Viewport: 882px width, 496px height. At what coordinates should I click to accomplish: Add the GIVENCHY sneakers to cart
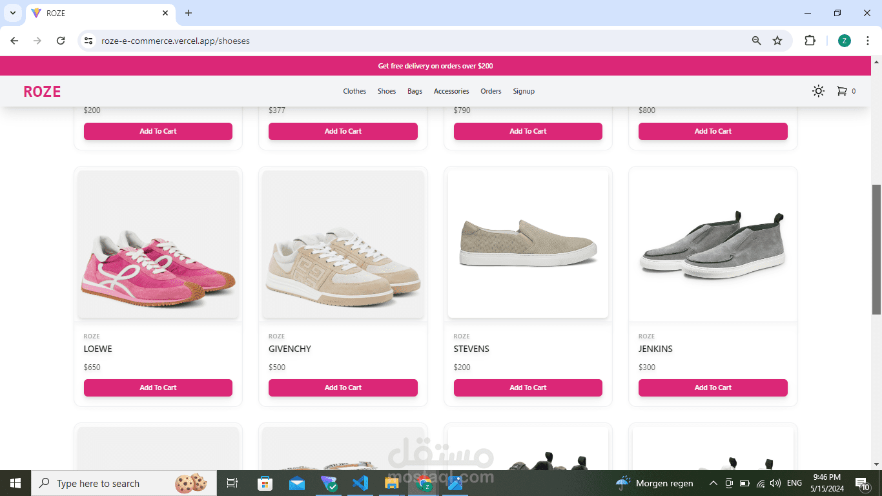(343, 387)
